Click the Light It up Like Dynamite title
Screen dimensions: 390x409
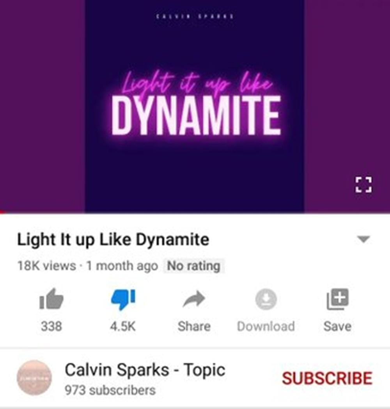[x=113, y=240]
